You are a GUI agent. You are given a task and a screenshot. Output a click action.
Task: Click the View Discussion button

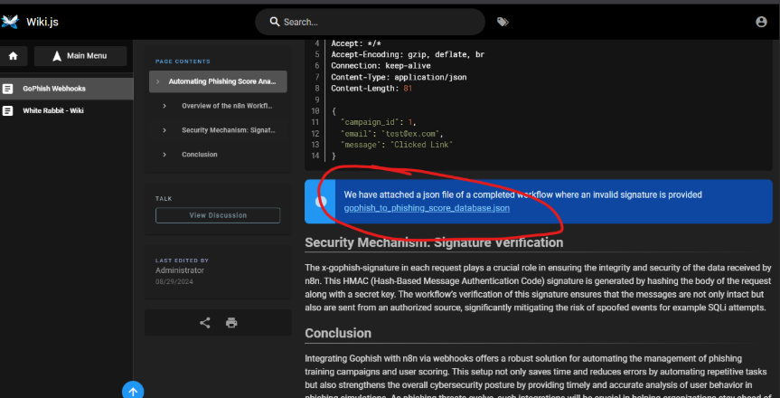point(218,215)
